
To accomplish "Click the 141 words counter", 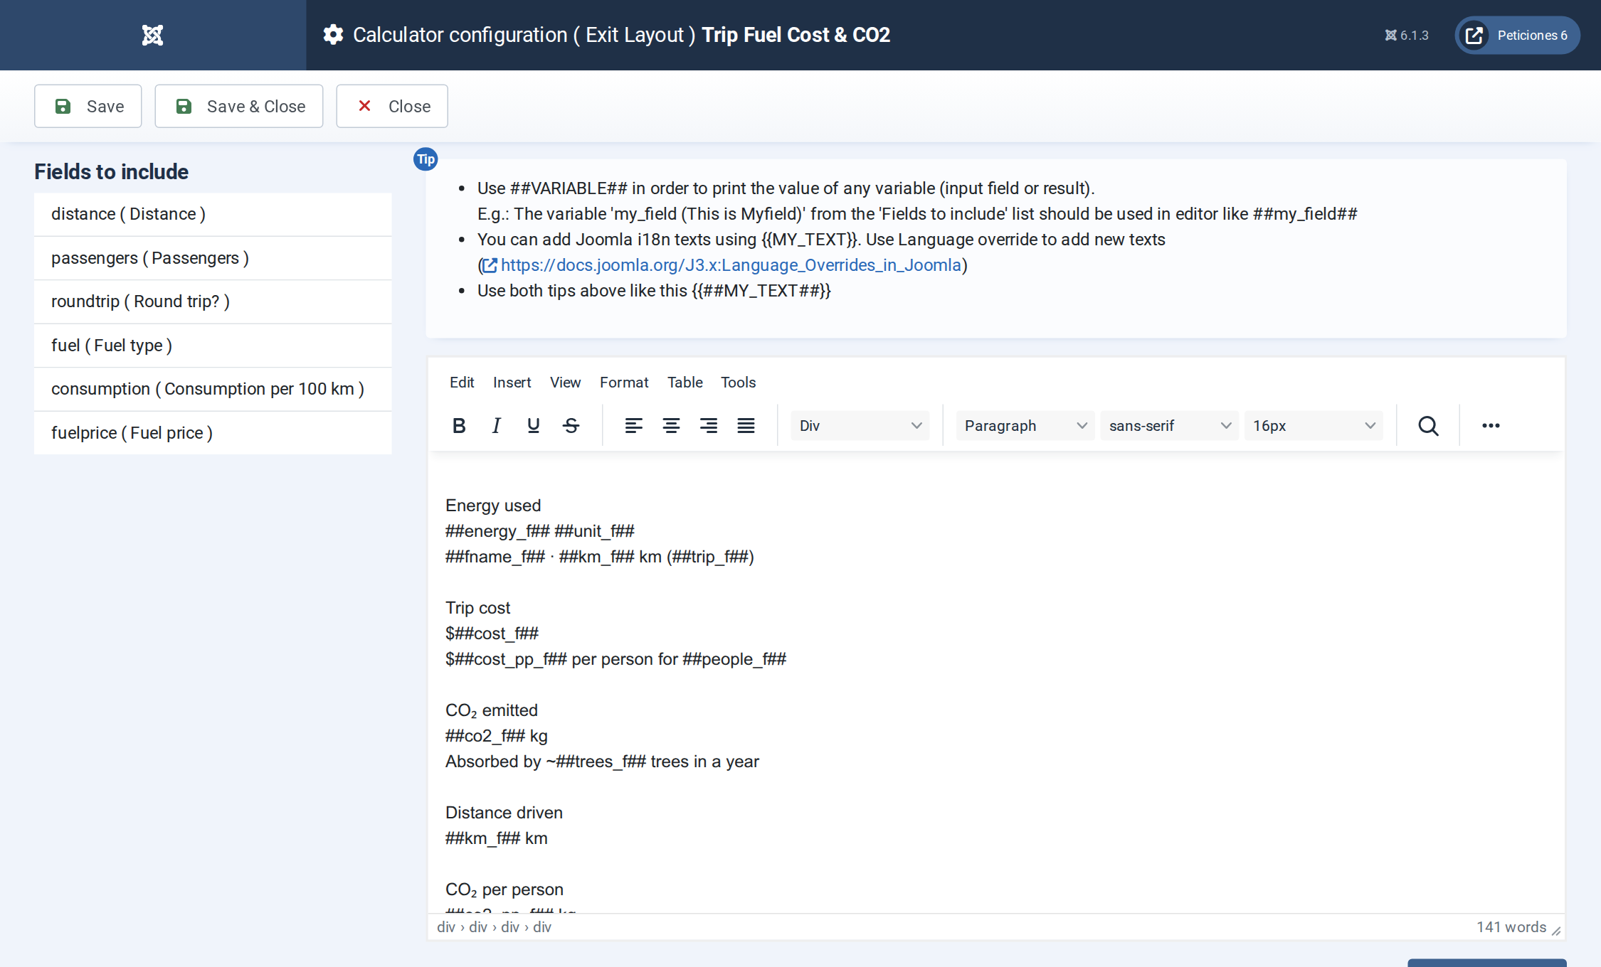I will click(x=1511, y=927).
